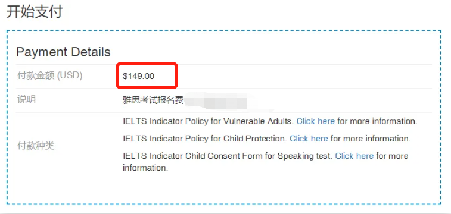The height and width of the screenshot is (214, 451).
Task: Open Click here link for Vulnerable Adults policy
Action: pyautogui.click(x=316, y=121)
